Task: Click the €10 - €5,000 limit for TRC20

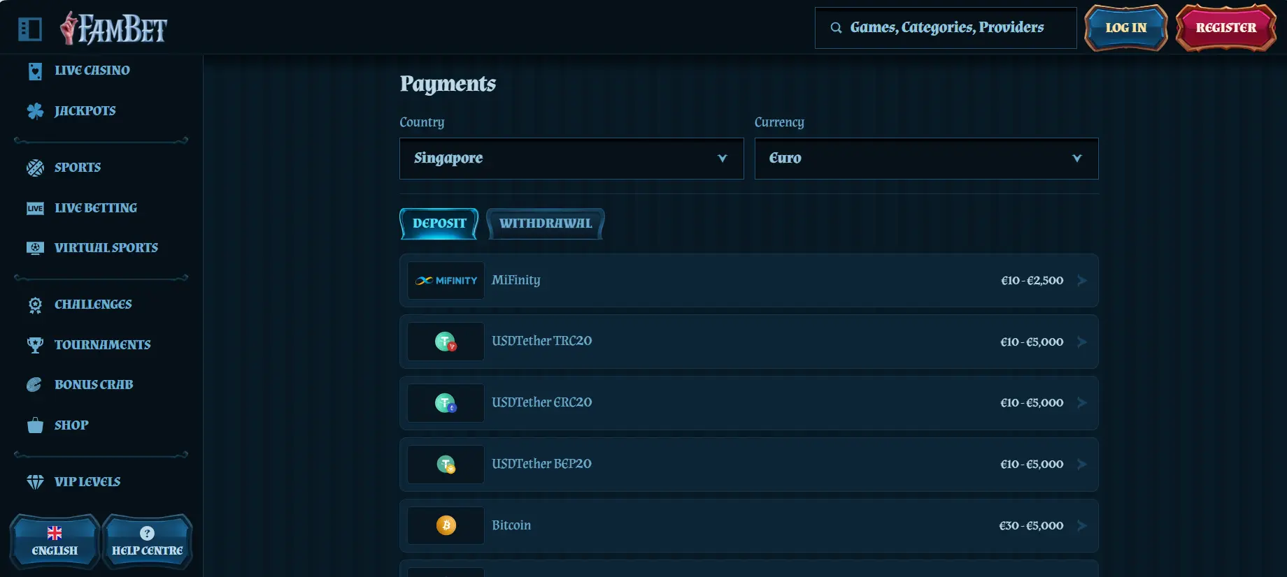Action: pos(1032,342)
